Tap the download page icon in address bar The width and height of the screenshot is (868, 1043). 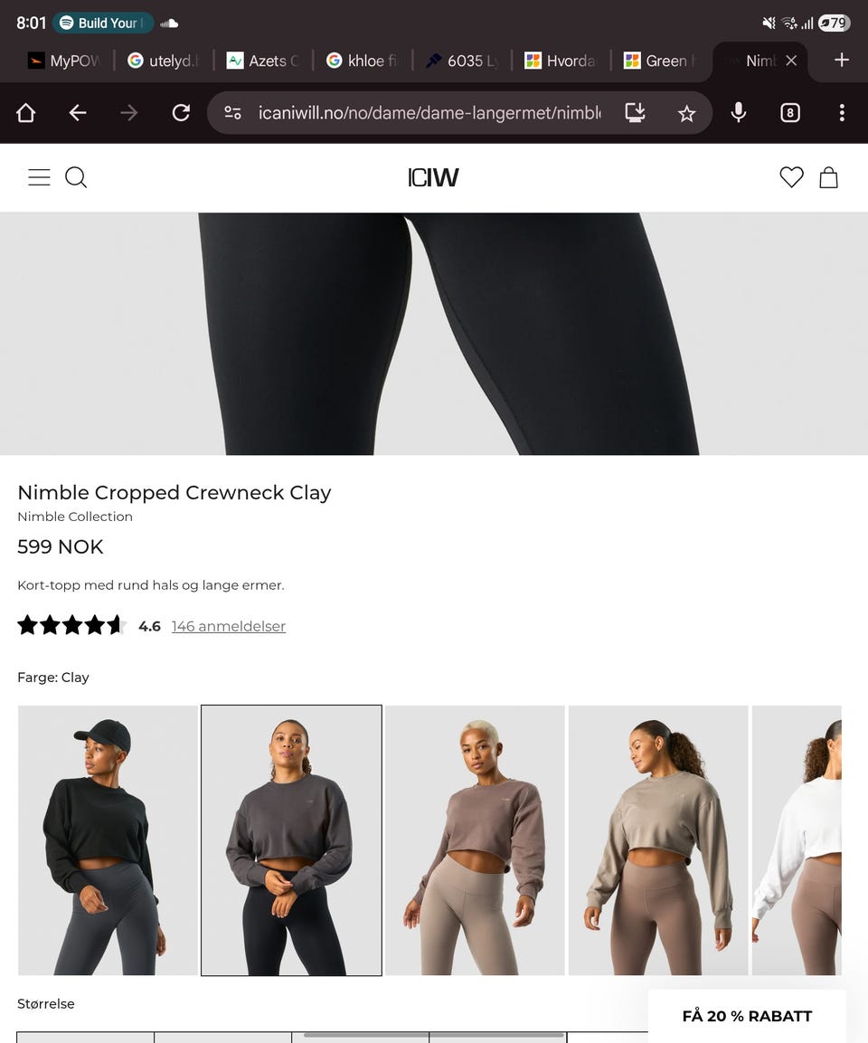tap(636, 113)
